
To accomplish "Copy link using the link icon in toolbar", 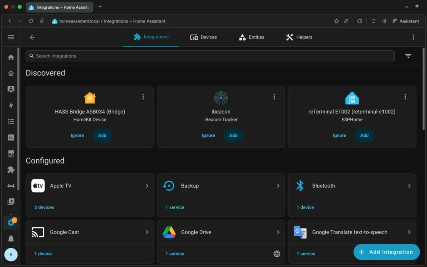I will [x=346, y=21].
